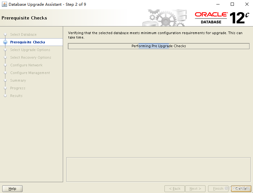Click the Prerequisite Checks step bullet icon
Image resolution: width=253 pixels, height=193 pixels.
5,42
